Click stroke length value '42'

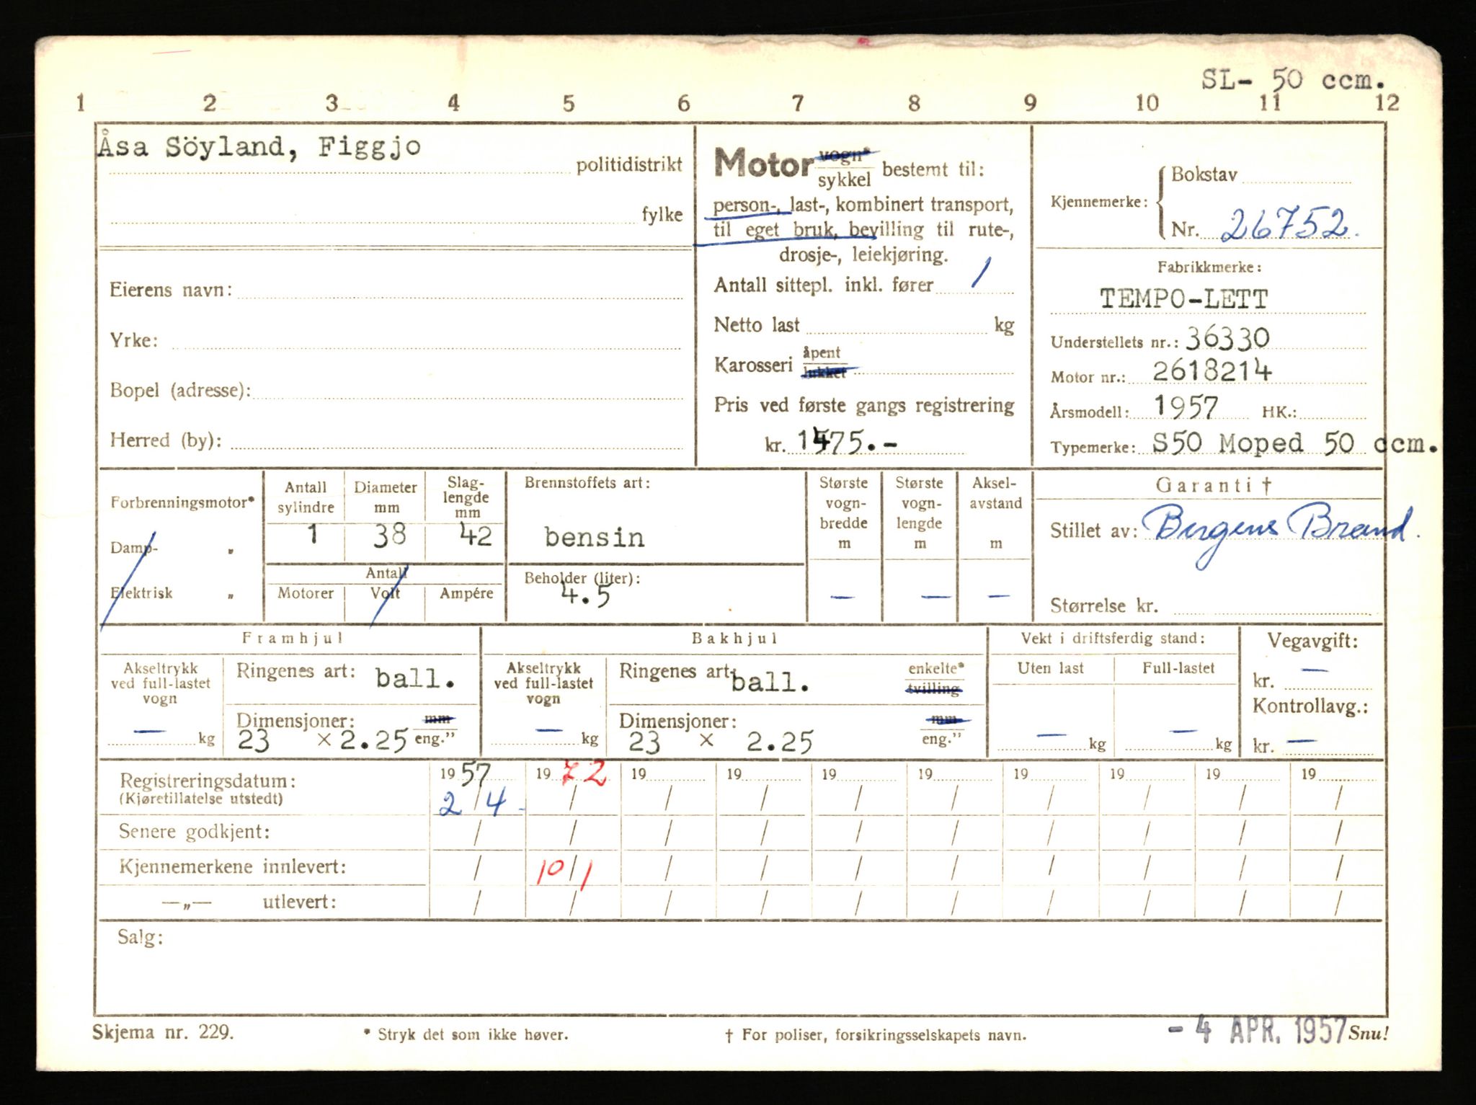tap(476, 535)
